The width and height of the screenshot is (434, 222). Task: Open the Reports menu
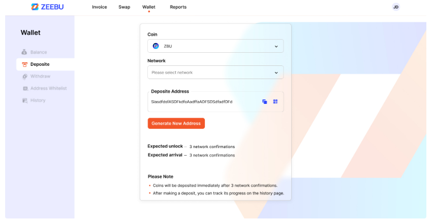(178, 7)
